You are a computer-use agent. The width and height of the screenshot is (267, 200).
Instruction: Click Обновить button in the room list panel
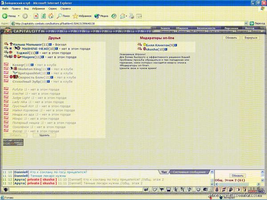238,176
